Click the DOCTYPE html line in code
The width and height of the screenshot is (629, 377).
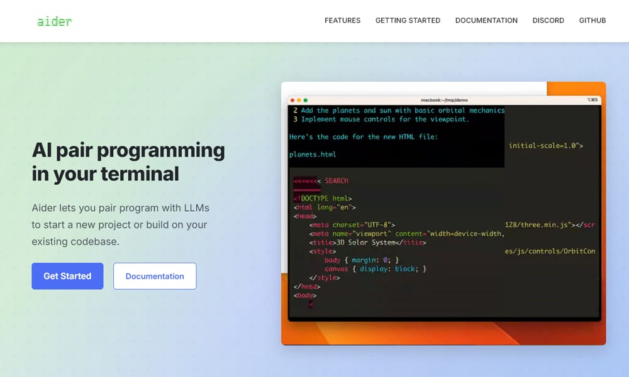324,199
